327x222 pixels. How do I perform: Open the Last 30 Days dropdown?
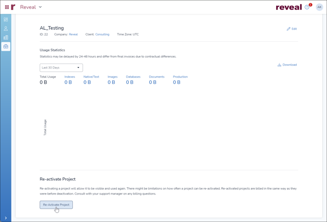pyautogui.click(x=61, y=68)
